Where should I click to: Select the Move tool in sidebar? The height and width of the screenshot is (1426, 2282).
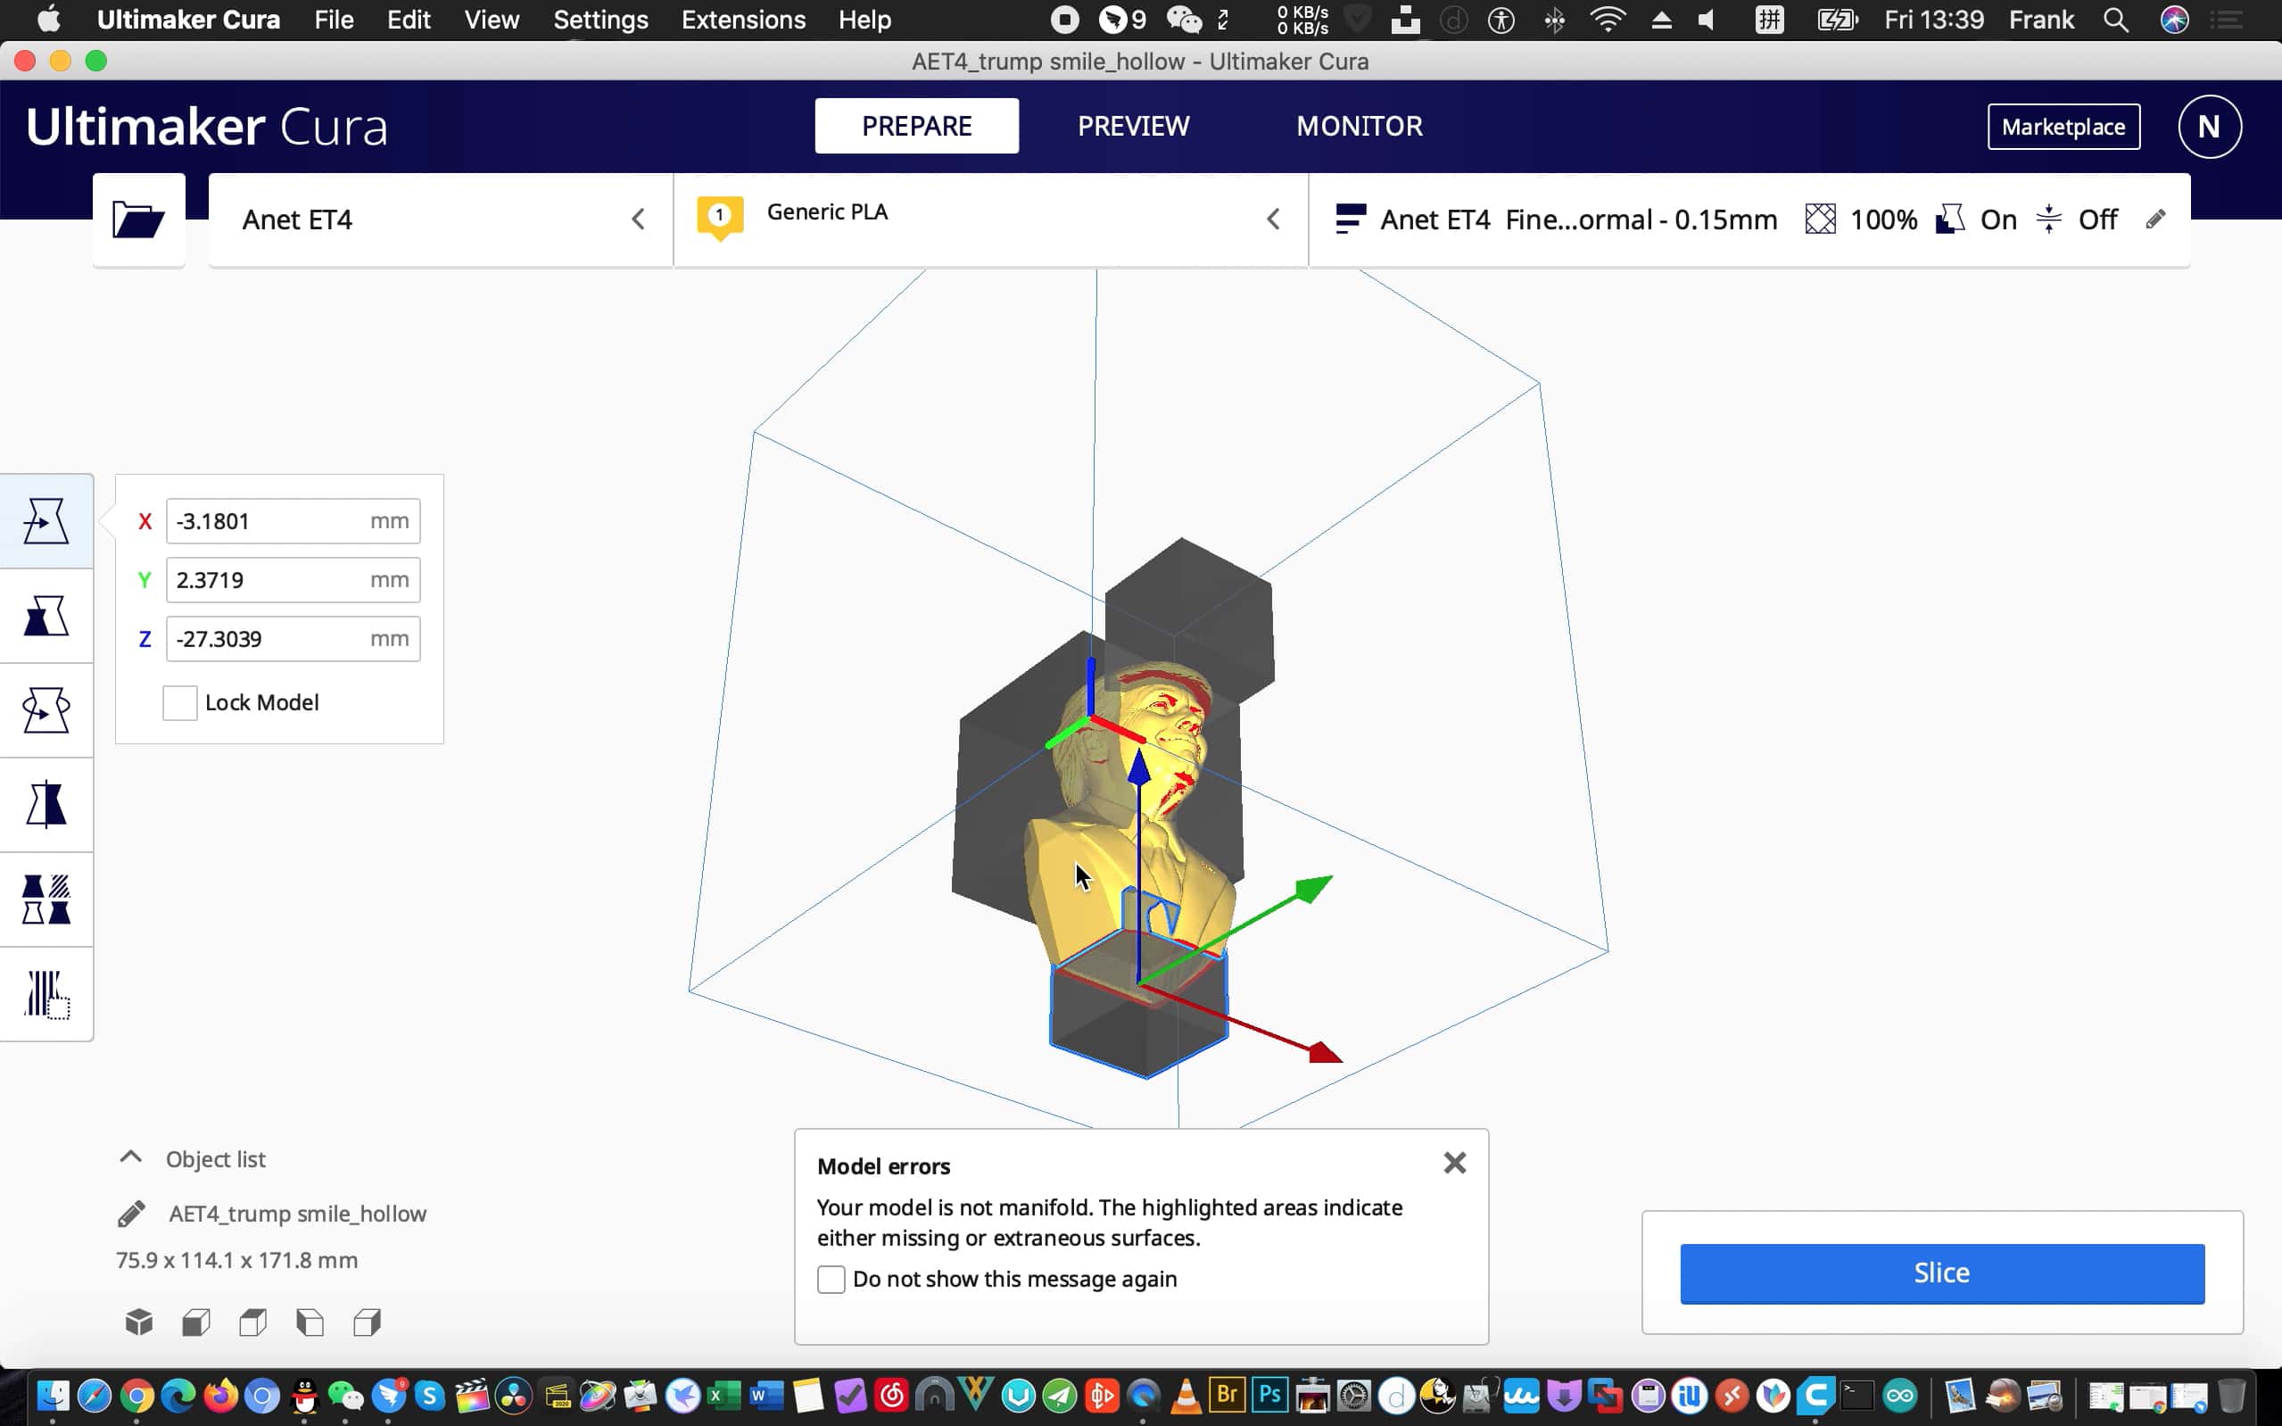pyautogui.click(x=46, y=521)
